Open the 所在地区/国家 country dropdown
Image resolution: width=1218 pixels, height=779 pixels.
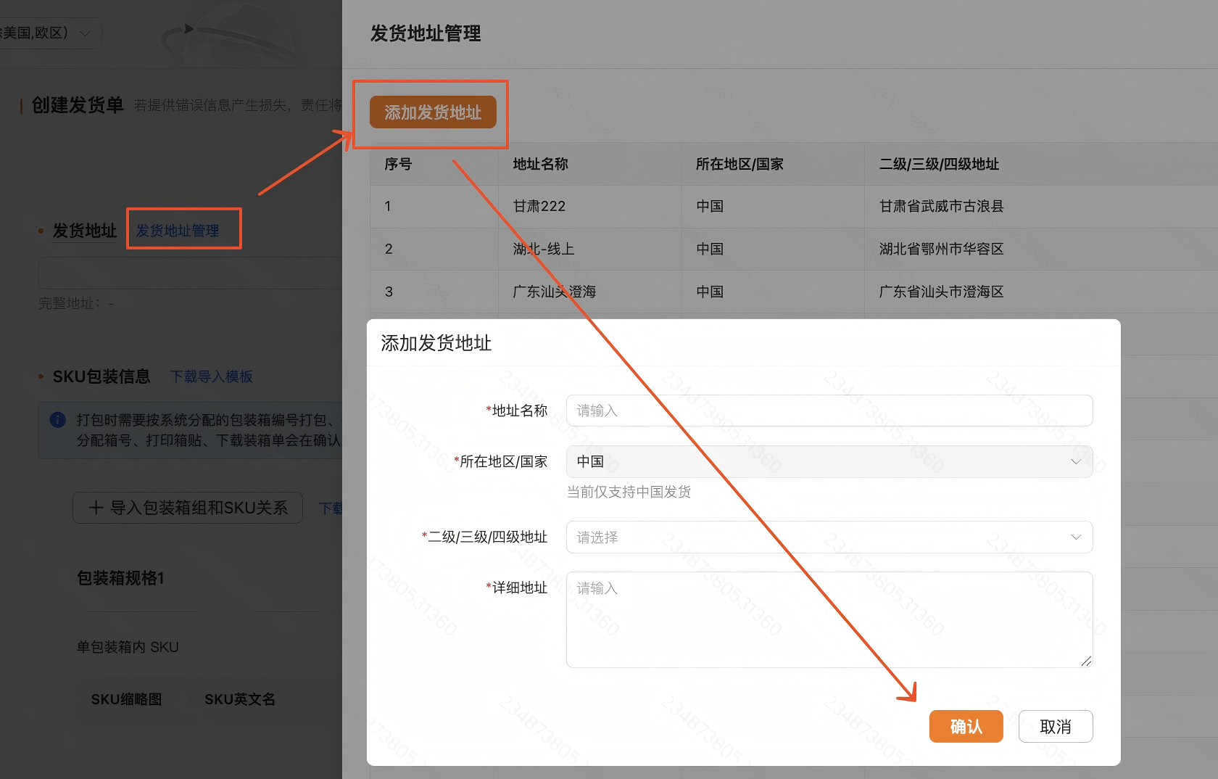pos(829,461)
